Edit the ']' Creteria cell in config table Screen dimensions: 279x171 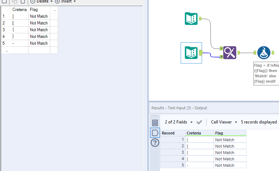[20, 16]
